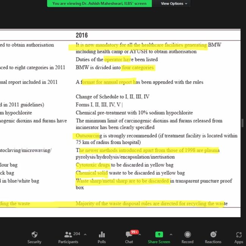The height and width of the screenshot is (246, 246).
Task: Click the green Share Screen icon
Action: 159,235
